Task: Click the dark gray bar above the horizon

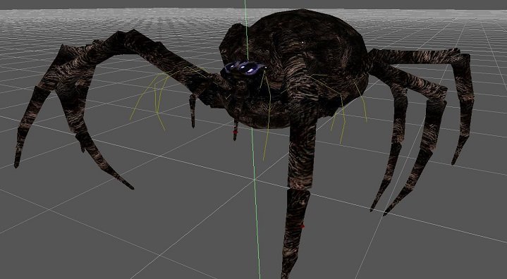Action: (254, 4)
